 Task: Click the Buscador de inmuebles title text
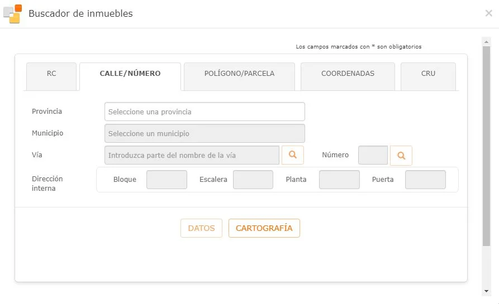click(80, 13)
